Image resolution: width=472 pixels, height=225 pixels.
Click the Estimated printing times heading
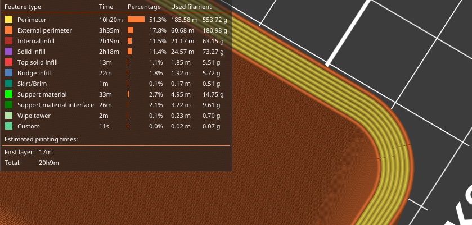[x=41, y=139]
